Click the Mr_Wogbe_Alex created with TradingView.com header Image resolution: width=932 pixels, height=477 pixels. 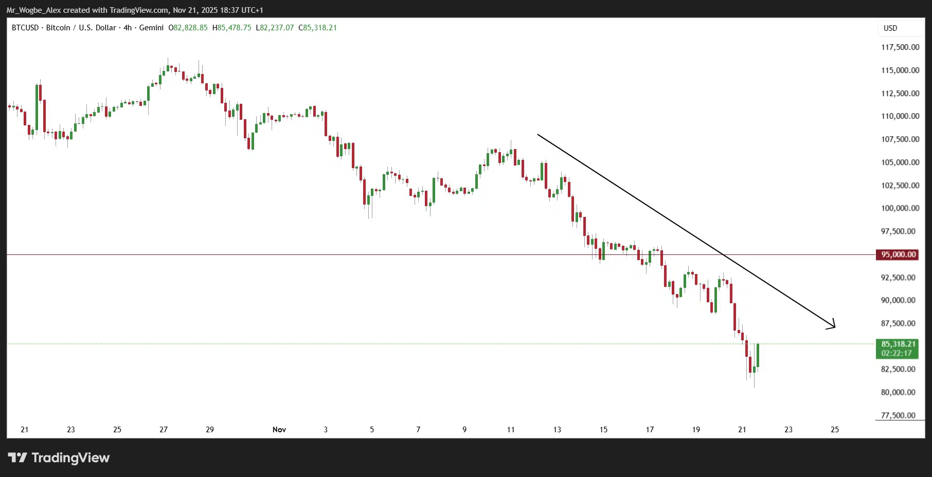pos(134,10)
